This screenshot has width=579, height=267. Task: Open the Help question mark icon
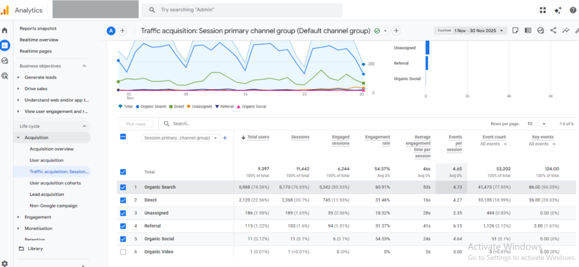(x=572, y=10)
